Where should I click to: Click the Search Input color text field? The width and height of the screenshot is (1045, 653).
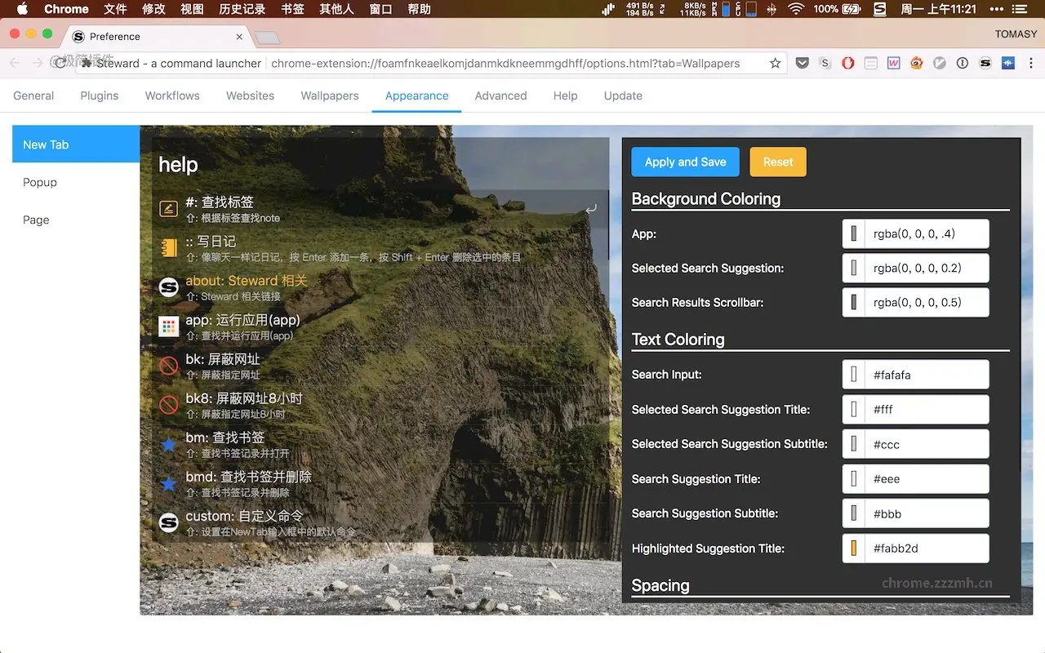point(927,374)
